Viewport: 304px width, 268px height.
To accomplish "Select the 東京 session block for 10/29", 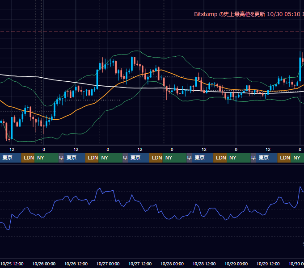I will pos(266,158).
